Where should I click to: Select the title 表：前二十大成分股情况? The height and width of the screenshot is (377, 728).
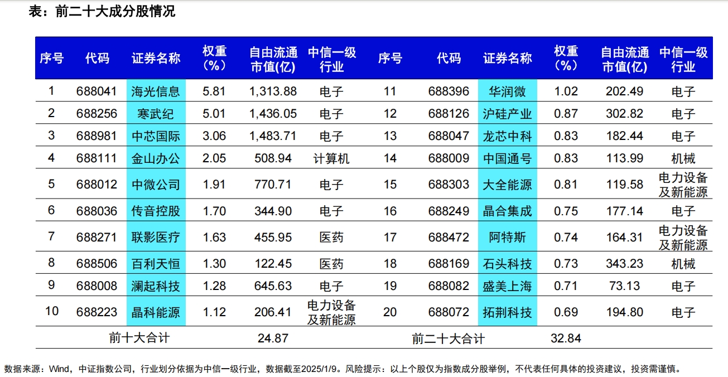[102, 11]
